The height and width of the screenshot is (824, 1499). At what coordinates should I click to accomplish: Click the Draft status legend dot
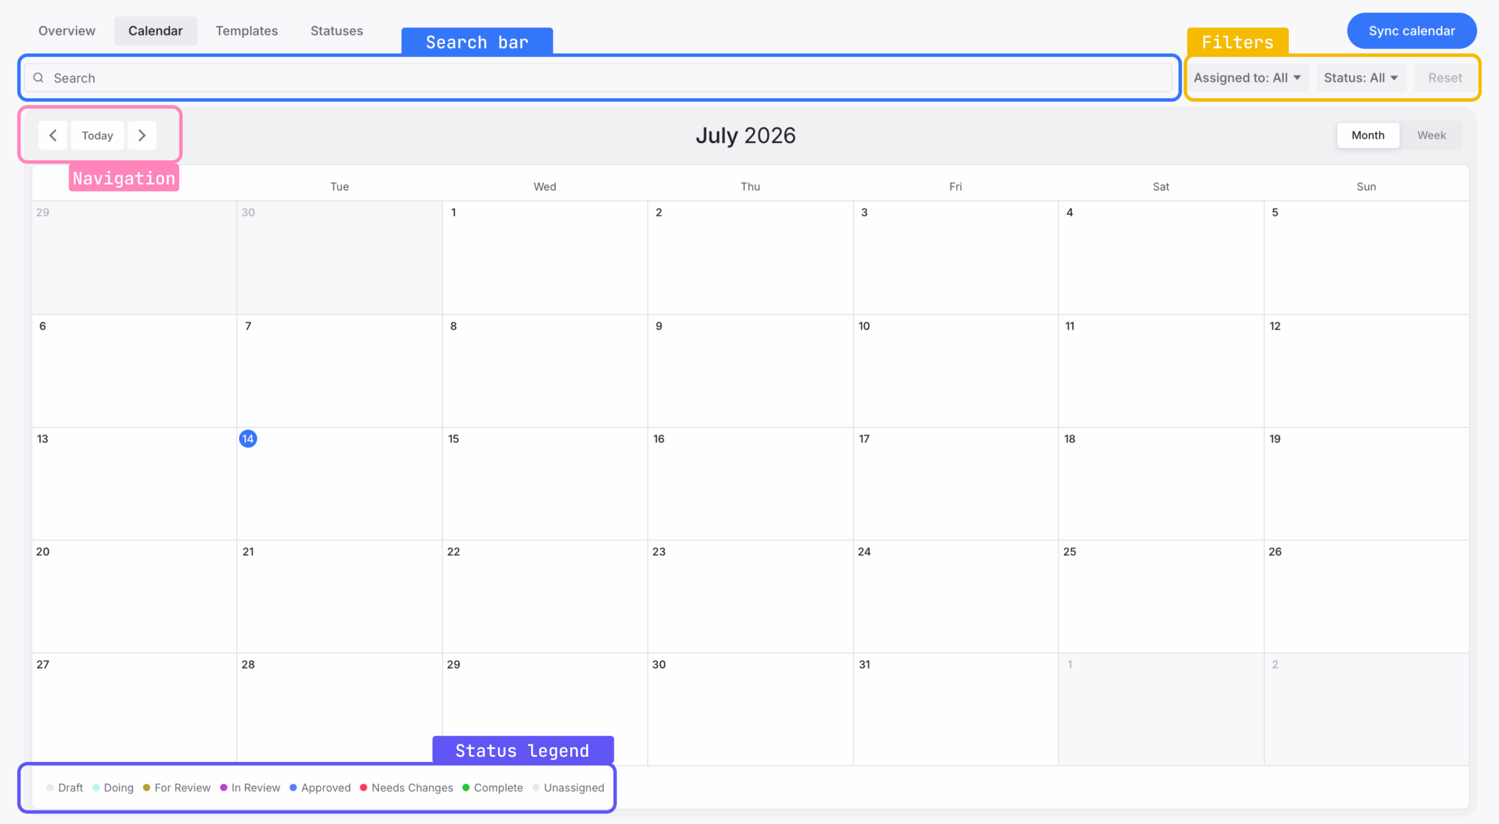50,788
